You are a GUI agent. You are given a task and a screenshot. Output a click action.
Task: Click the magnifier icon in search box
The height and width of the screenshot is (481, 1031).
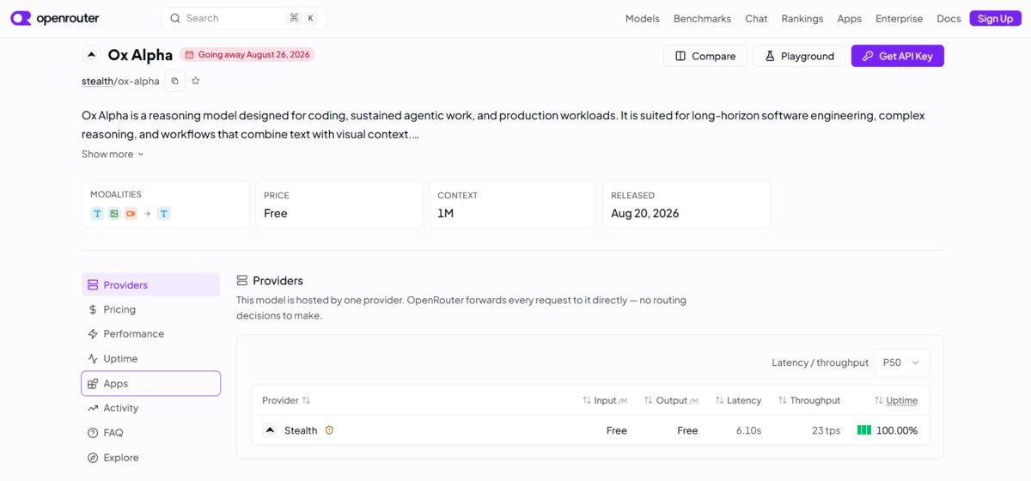(175, 18)
